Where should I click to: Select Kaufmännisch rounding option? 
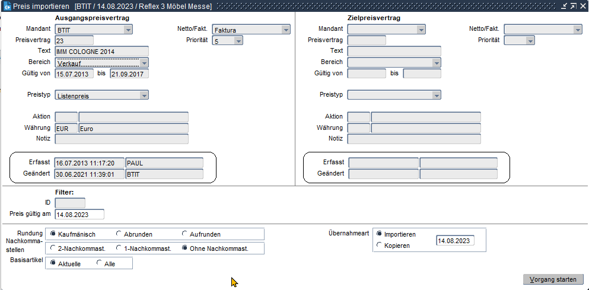tap(53, 234)
